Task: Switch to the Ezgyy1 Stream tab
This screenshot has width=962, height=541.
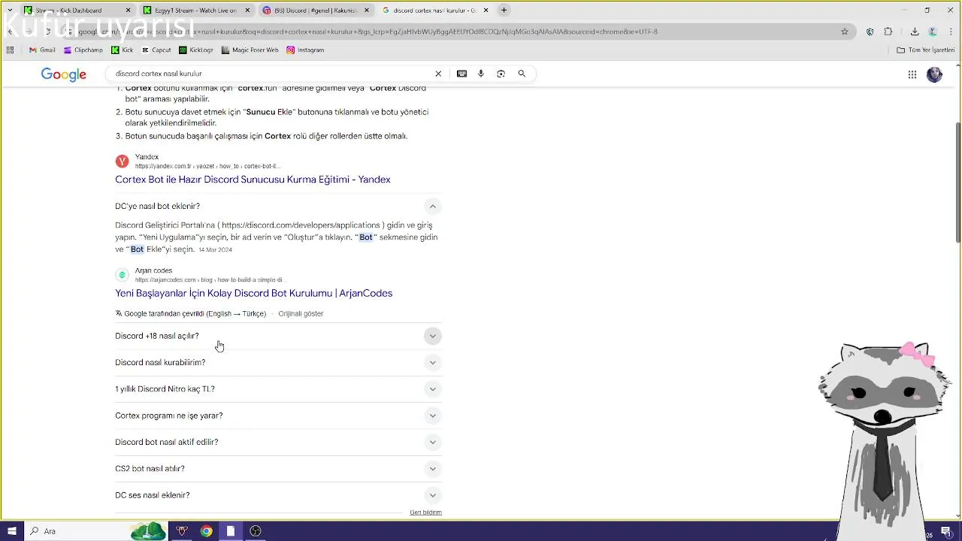Action: click(195, 11)
